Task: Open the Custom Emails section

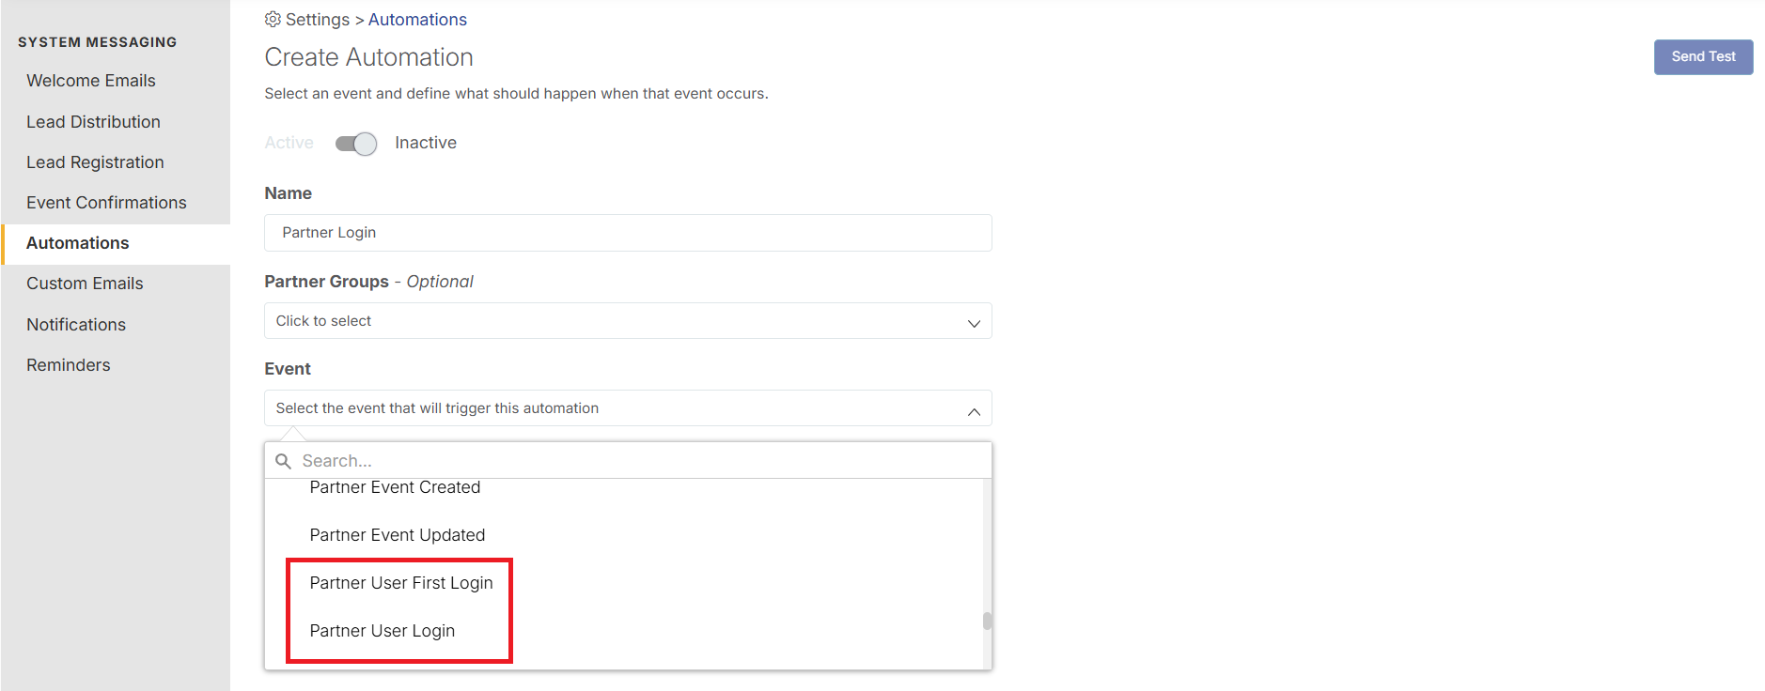Action: [85, 284]
